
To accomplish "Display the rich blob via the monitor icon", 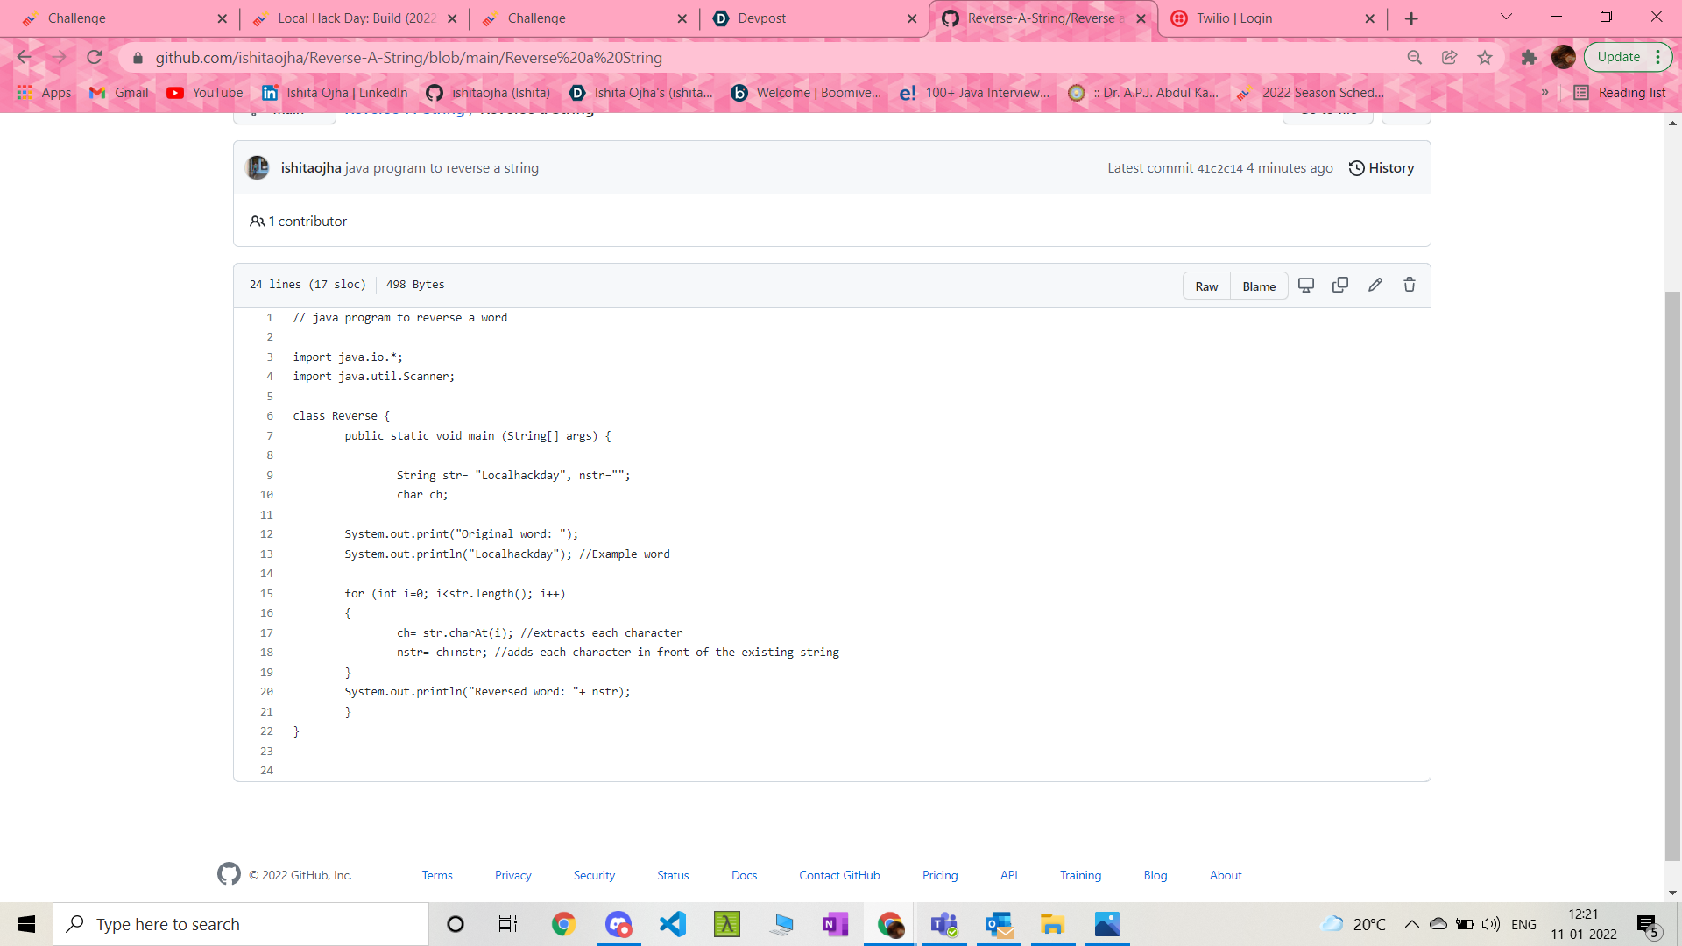I will [x=1306, y=285].
